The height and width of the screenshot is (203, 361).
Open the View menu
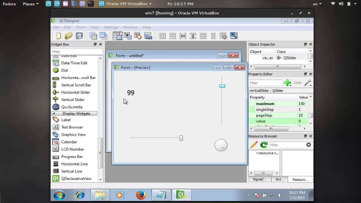click(x=94, y=27)
